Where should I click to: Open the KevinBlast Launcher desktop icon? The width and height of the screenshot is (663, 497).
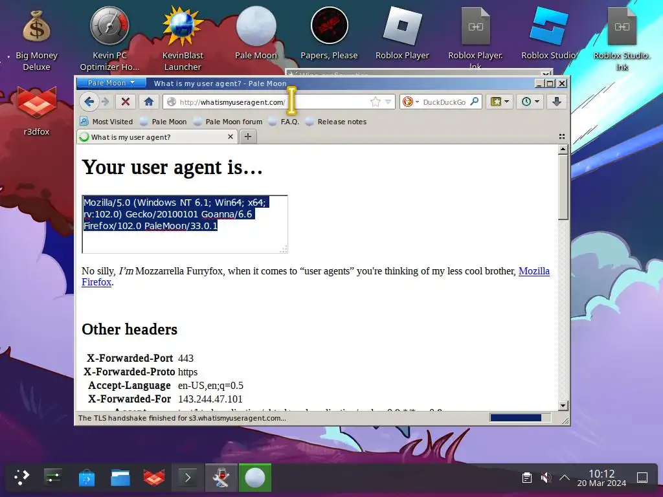click(x=183, y=39)
